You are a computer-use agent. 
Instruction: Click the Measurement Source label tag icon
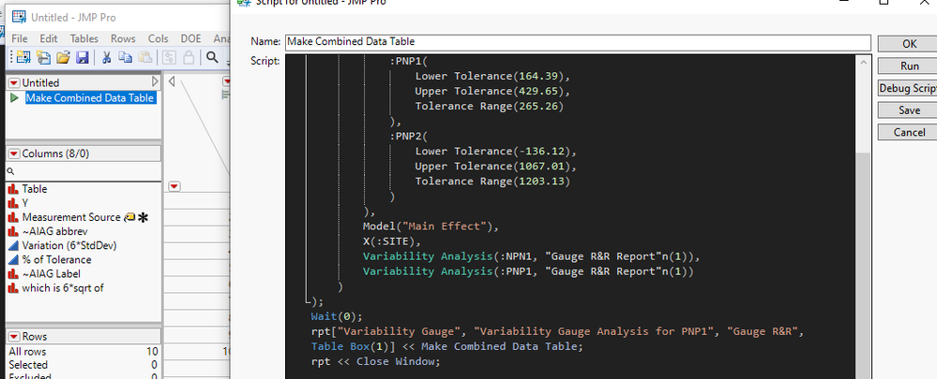pyautogui.click(x=129, y=217)
